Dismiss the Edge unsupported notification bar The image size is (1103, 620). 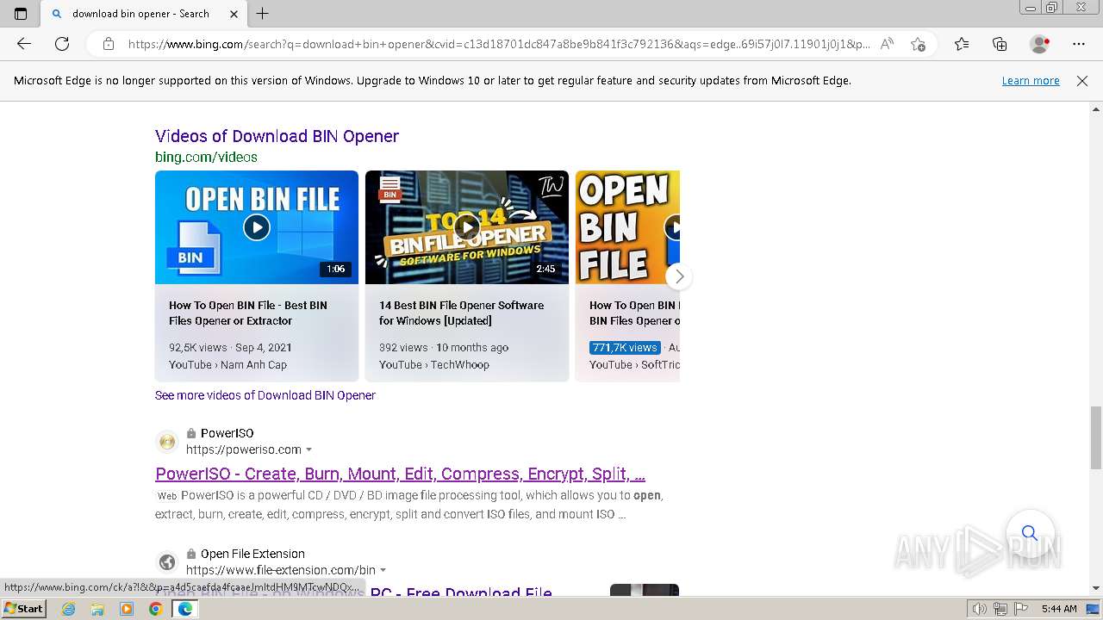(1082, 80)
